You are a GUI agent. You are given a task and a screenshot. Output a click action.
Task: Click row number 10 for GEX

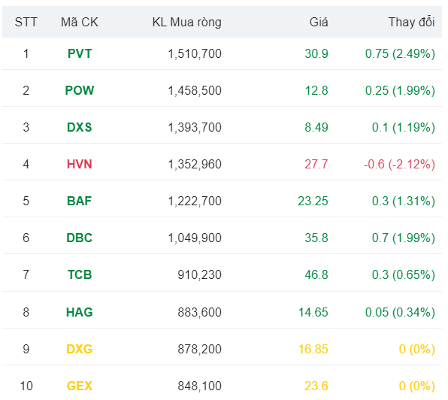[26, 386]
